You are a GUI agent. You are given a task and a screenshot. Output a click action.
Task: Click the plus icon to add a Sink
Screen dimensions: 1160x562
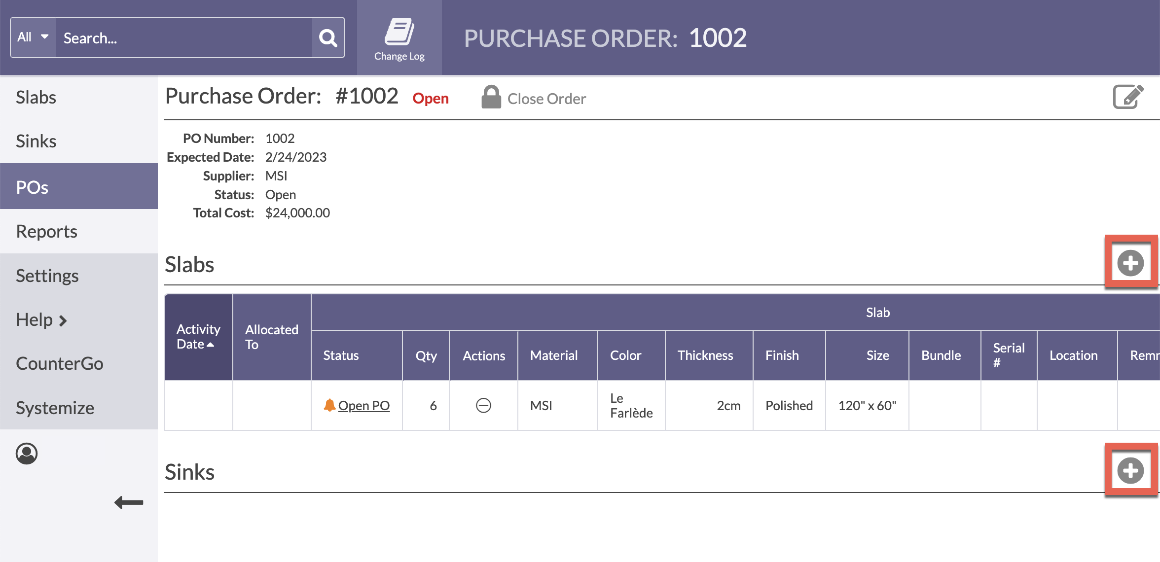pos(1131,470)
